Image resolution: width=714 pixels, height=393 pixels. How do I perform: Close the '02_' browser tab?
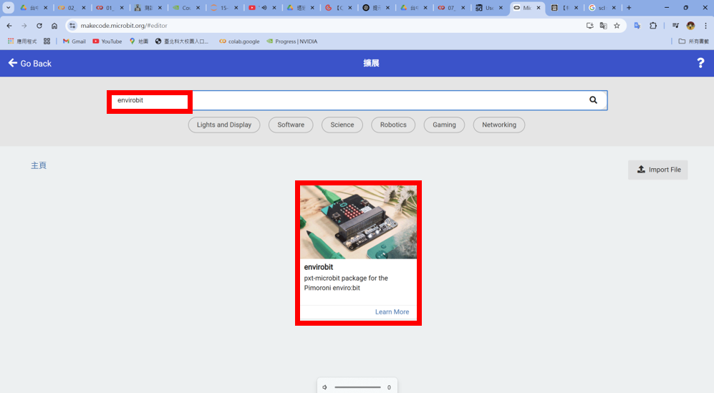84,8
